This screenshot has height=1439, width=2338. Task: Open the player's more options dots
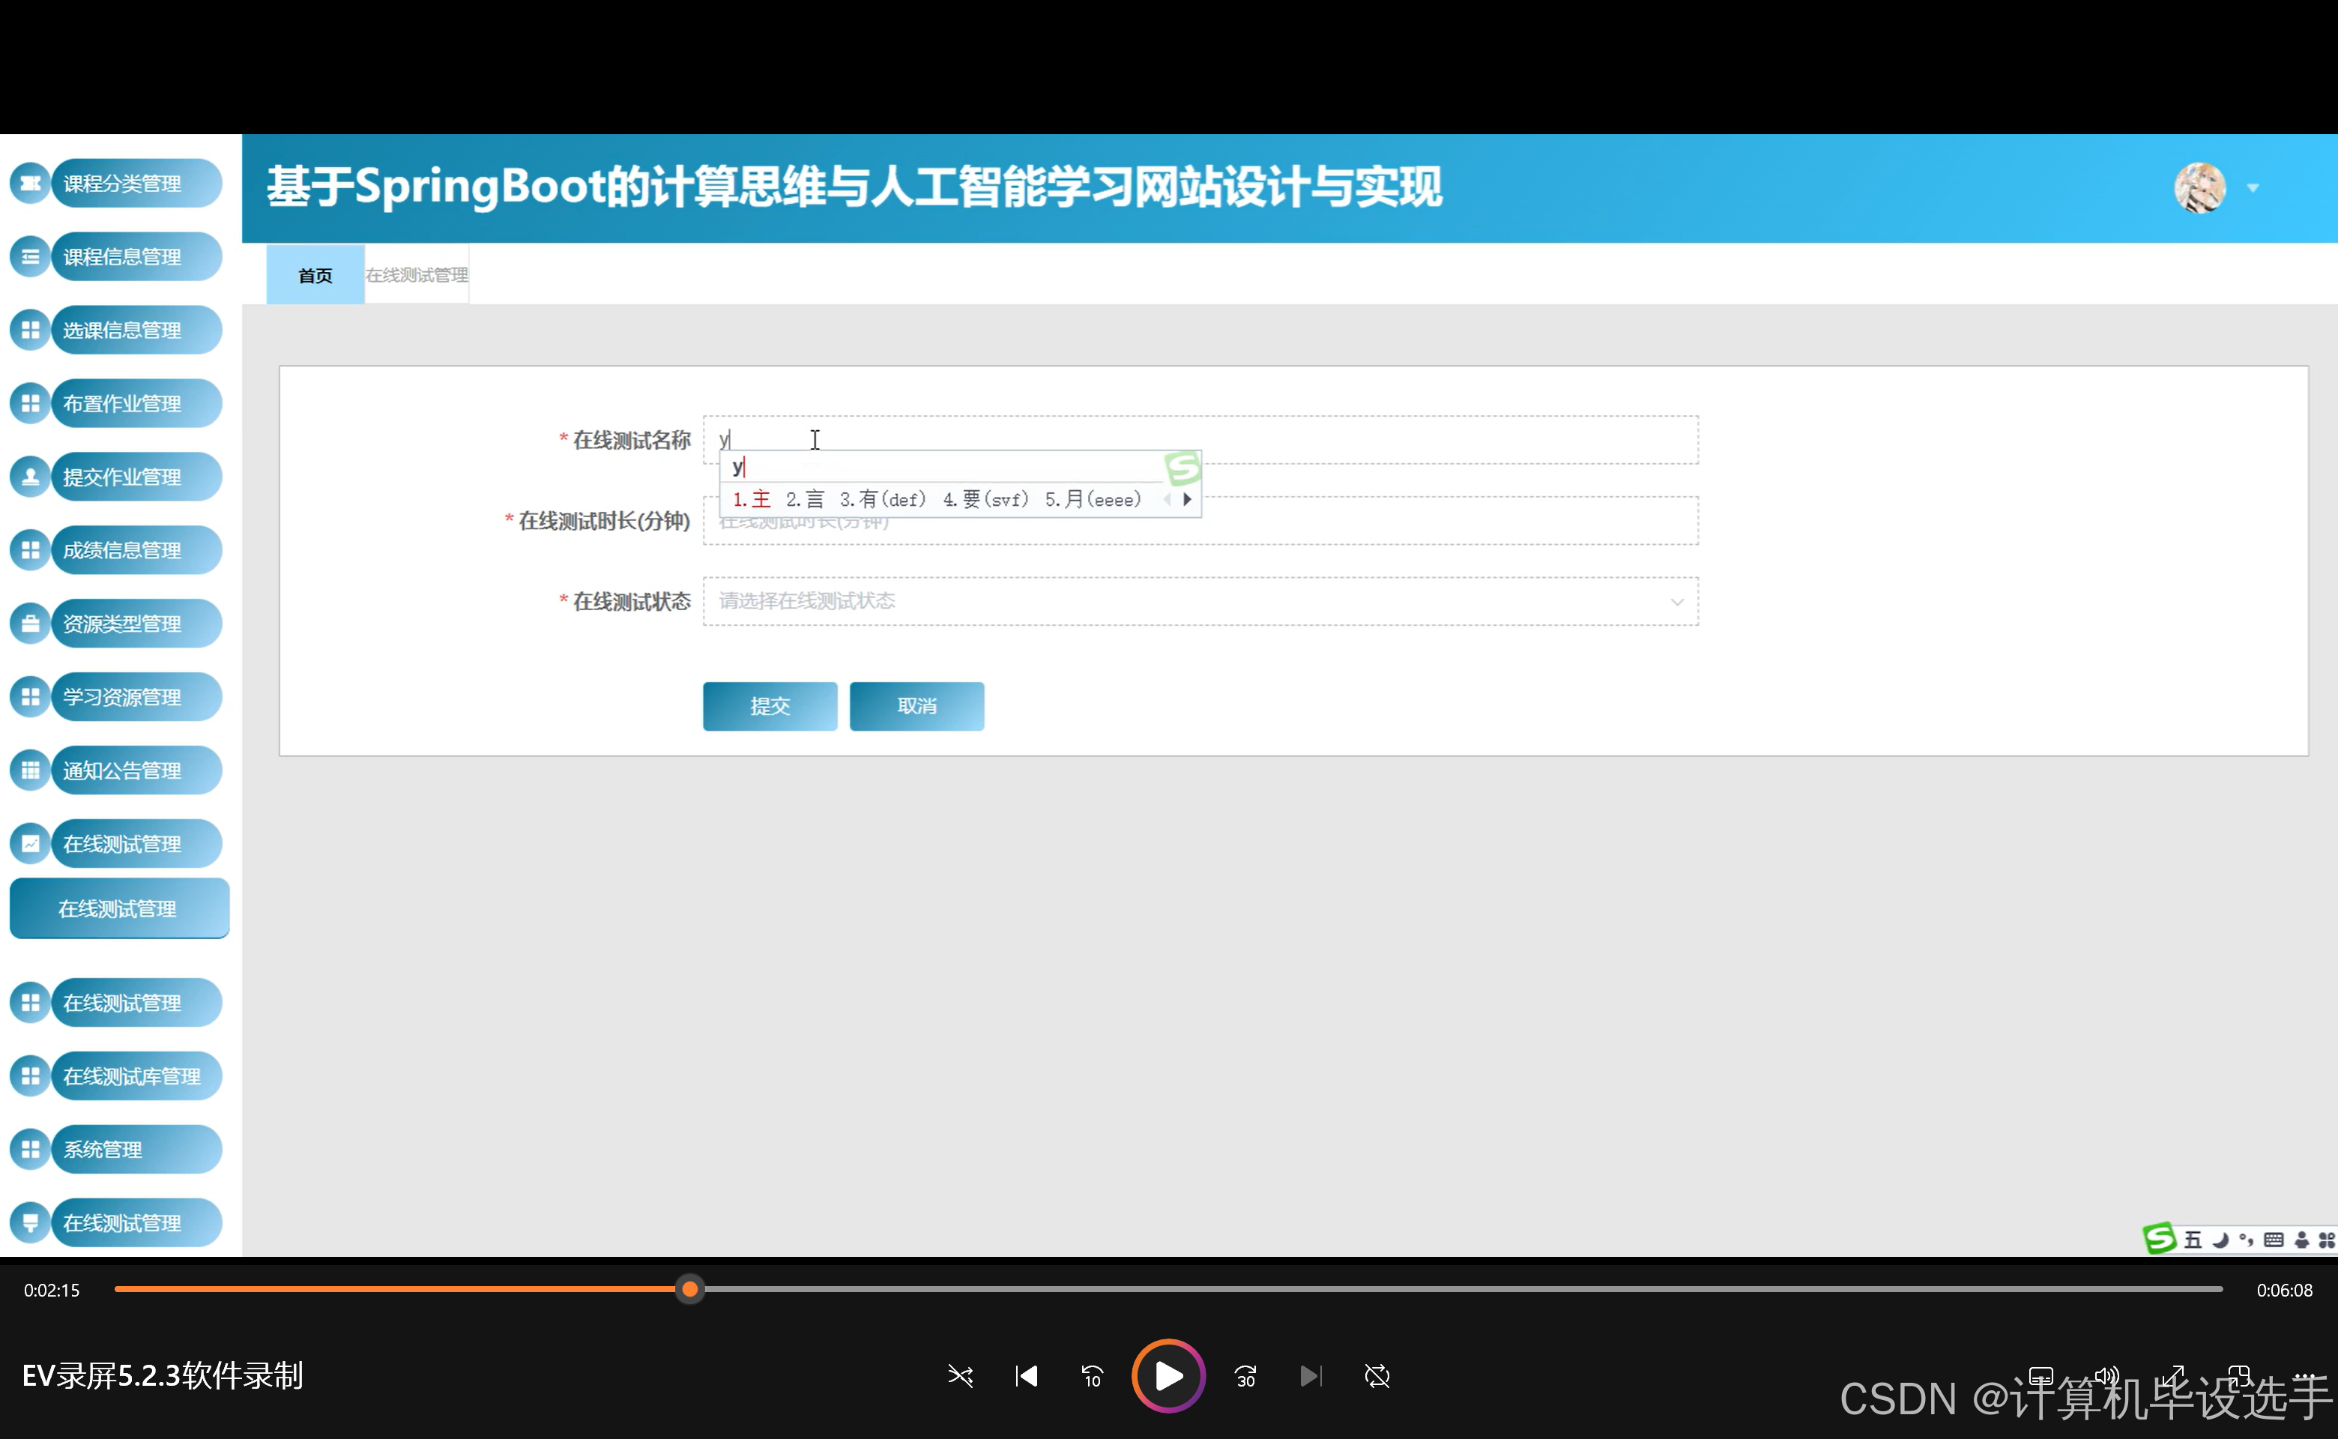pyautogui.click(x=2305, y=1375)
